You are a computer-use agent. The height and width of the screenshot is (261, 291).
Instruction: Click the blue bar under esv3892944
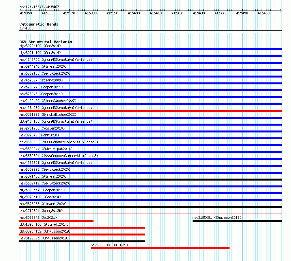[x=150, y=152]
